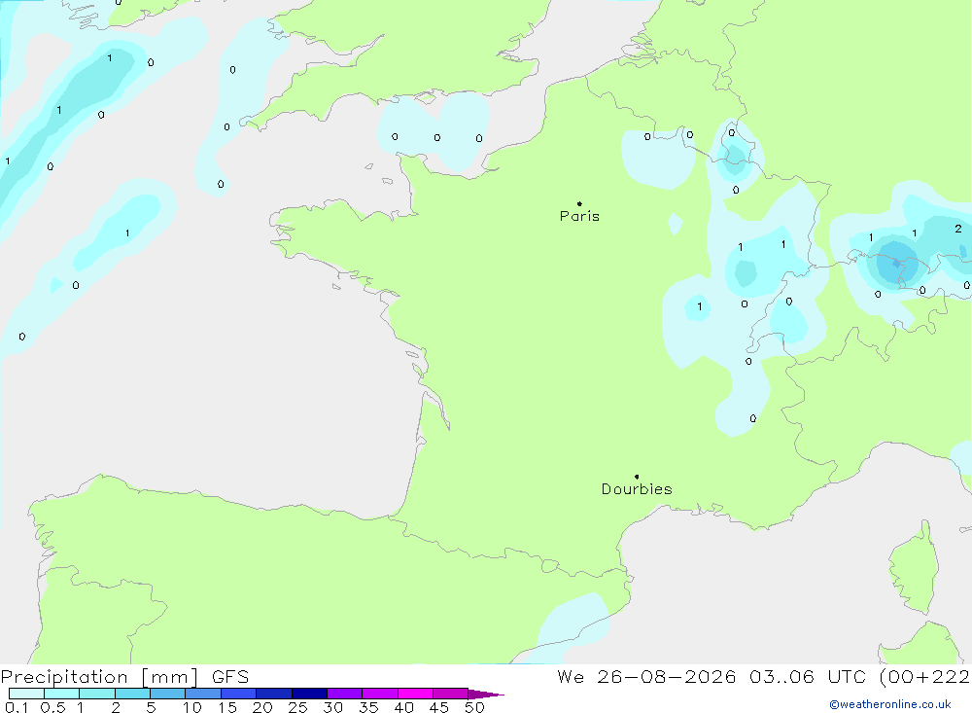The image size is (972, 713).
Task: Click the 45 mm legend swatch
Action: point(451,694)
